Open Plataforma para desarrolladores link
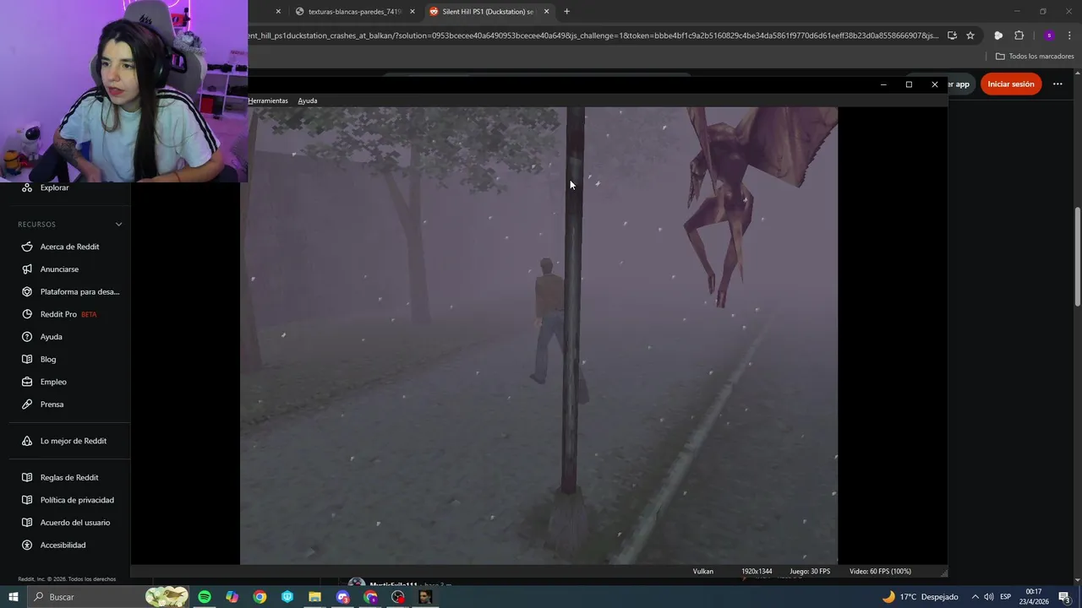1082x608 pixels. pyautogui.click(x=79, y=291)
